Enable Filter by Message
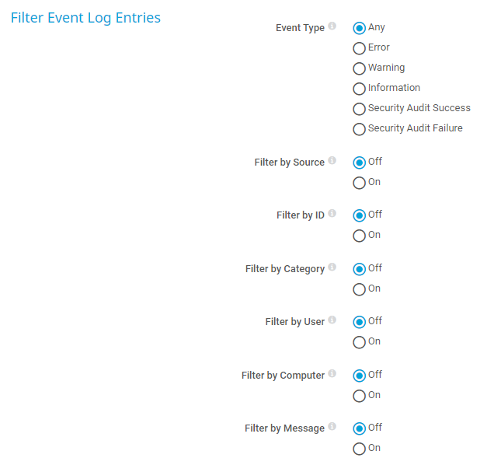494x465 pixels. point(359,449)
